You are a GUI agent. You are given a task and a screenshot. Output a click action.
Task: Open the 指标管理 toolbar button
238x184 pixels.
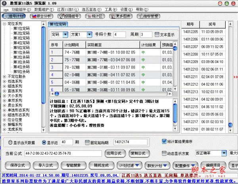(148, 16)
